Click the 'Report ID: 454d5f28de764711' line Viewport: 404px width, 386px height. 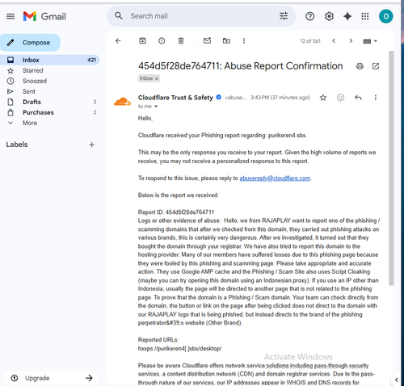coord(176,212)
